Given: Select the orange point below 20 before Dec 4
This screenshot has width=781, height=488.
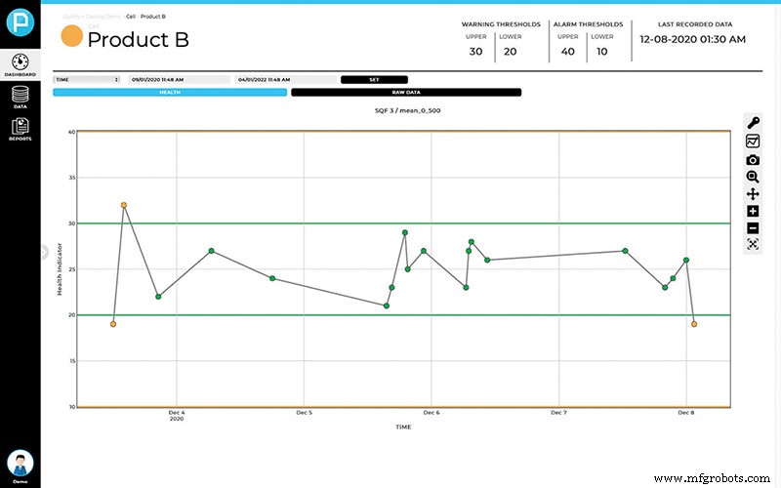Looking at the screenshot, I should pos(113,324).
